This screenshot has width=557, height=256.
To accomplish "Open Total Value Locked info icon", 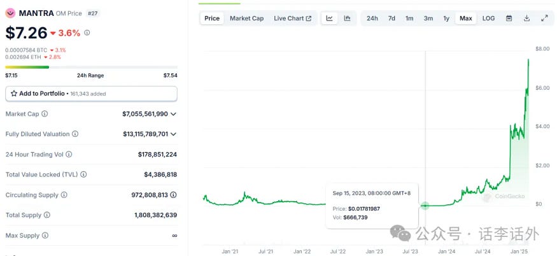I will pos(83,174).
